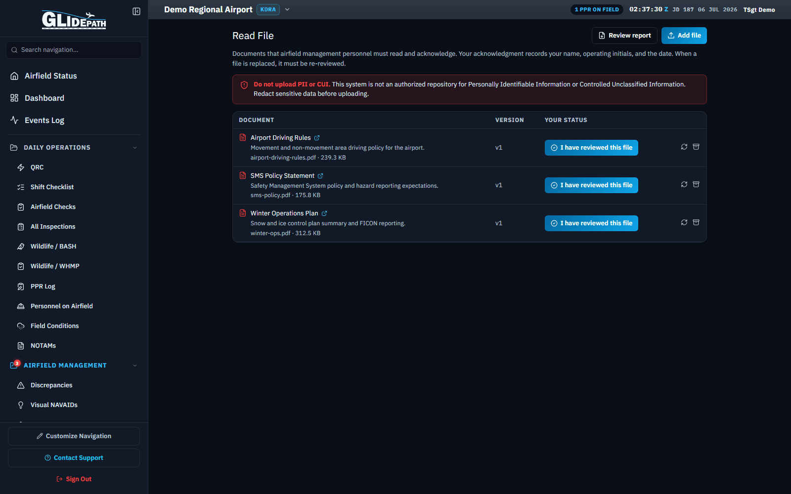Click the Airfield Management folder badge icon
This screenshot has width=791, height=494.
point(14,365)
